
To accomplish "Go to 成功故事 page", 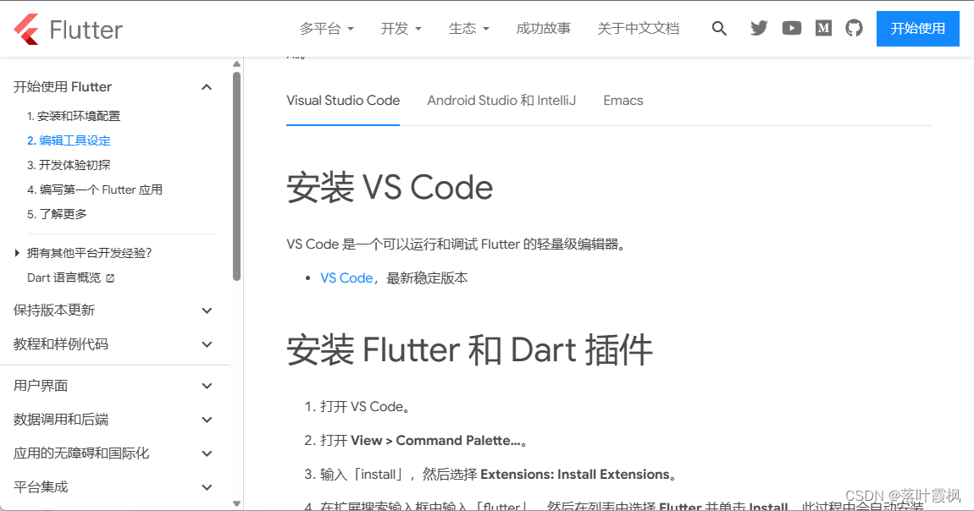I will click(x=544, y=29).
